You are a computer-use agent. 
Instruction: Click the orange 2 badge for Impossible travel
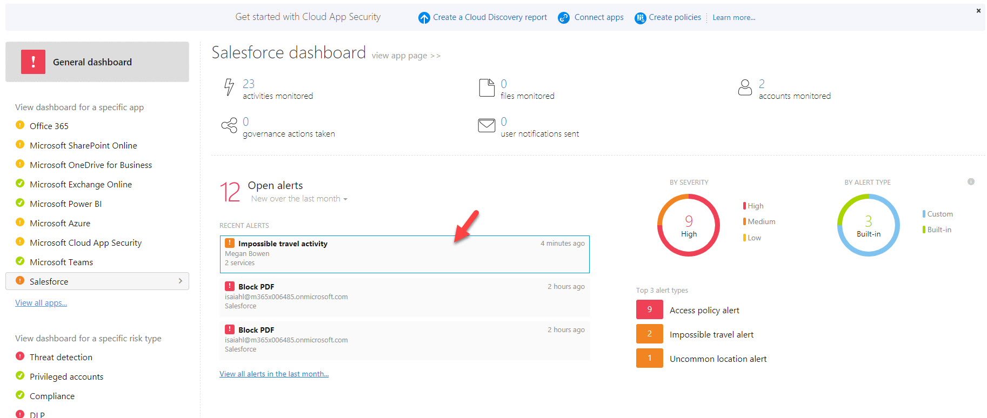click(650, 334)
